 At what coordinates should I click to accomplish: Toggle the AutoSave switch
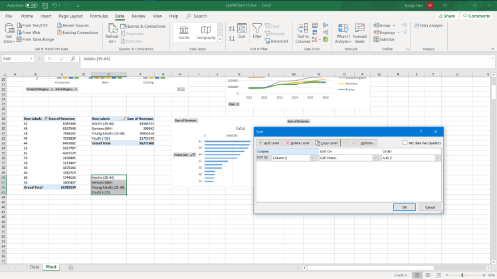(31, 5)
